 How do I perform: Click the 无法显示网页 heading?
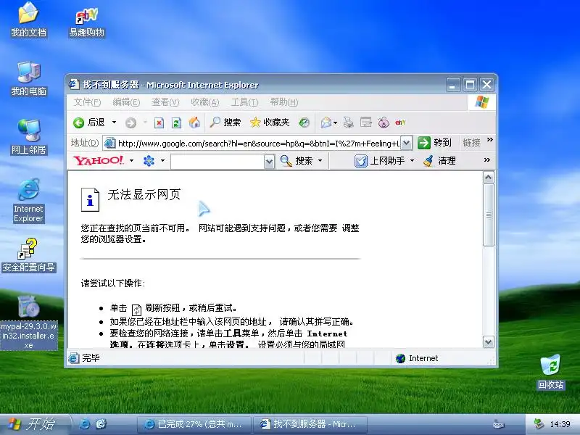tap(144, 194)
